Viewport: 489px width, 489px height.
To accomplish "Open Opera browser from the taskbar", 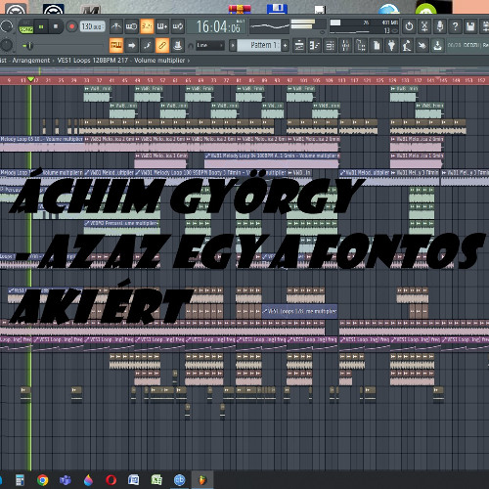I will click(111, 480).
